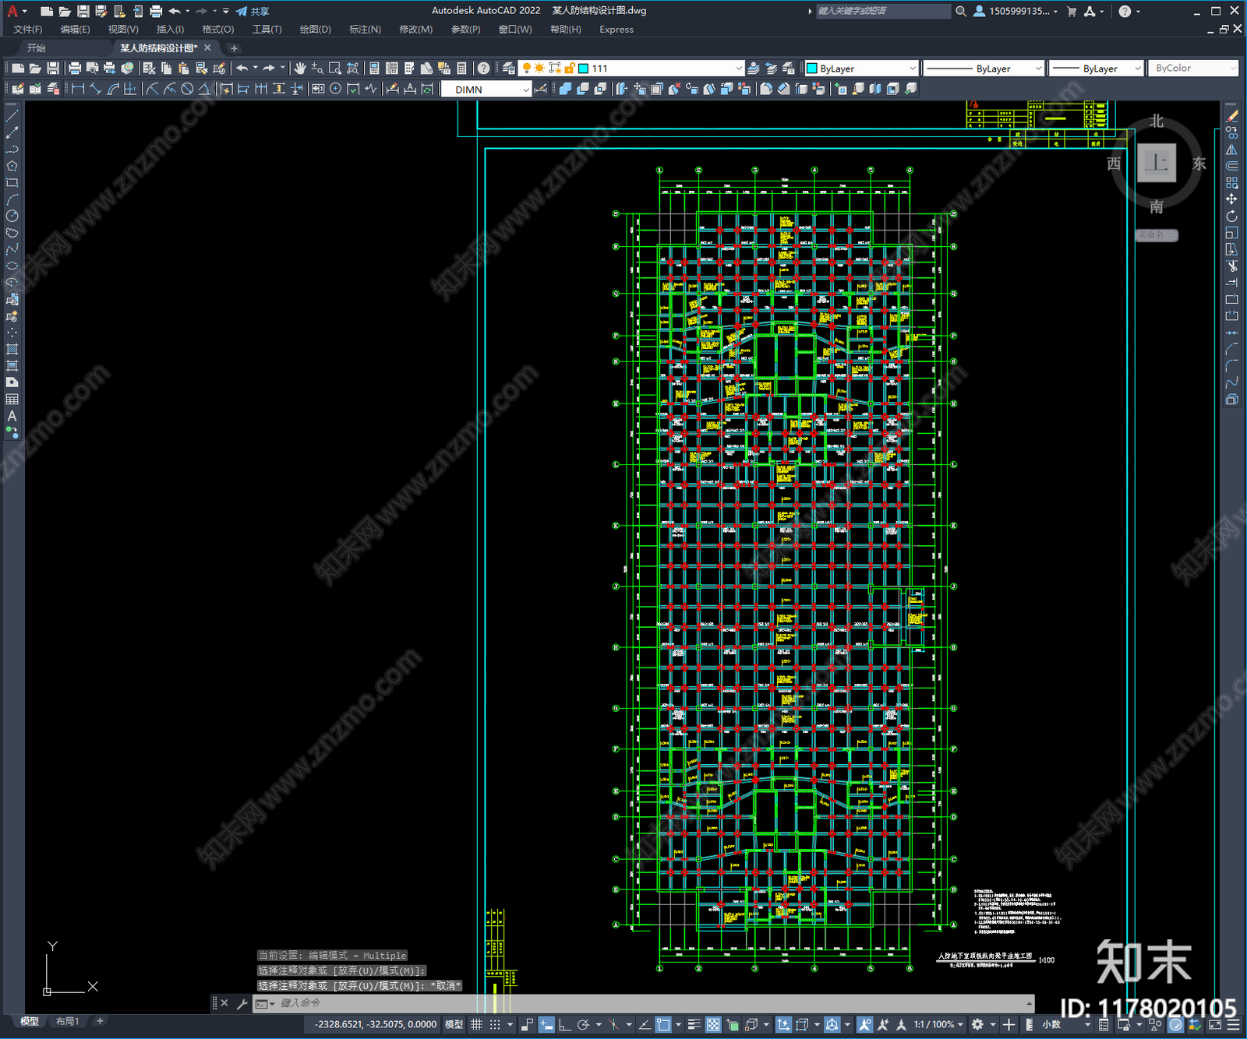Open the Layer Properties manager icon

tap(508, 69)
